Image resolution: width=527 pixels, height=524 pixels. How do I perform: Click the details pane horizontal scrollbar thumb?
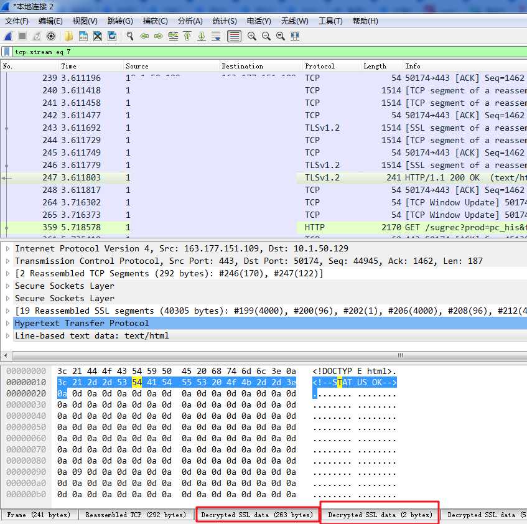269,355
